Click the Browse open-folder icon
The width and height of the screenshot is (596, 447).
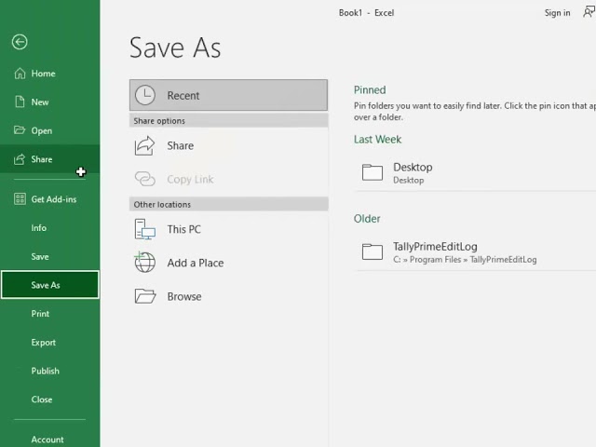[x=145, y=296]
